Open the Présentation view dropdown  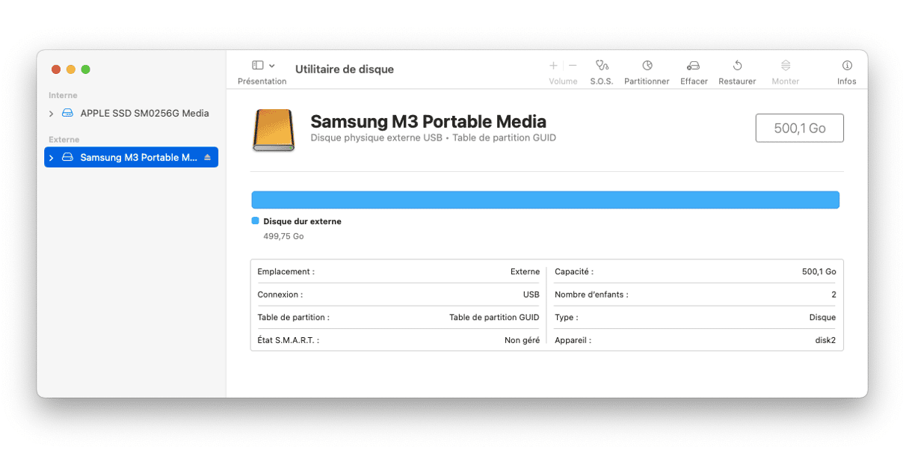tap(262, 66)
